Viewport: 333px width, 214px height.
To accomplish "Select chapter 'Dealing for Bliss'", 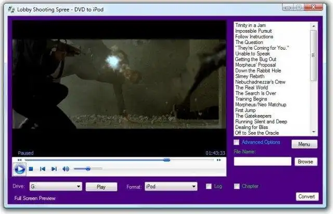I will (252, 127).
